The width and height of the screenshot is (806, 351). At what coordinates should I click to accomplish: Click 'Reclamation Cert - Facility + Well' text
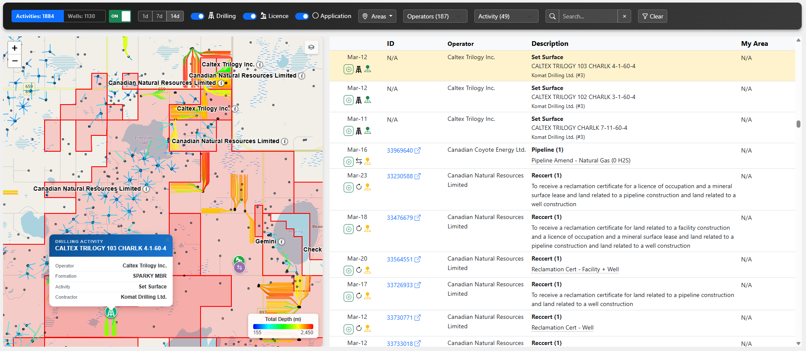pyautogui.click(x=575, y=269)
